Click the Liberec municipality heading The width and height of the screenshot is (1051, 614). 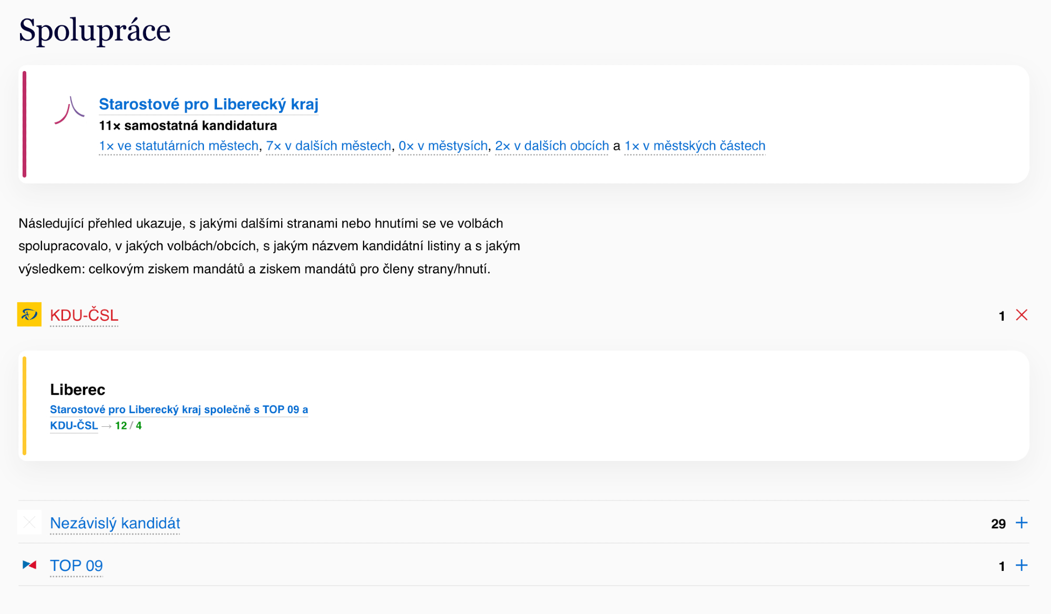pyautogui.click(x=78, y=390)
